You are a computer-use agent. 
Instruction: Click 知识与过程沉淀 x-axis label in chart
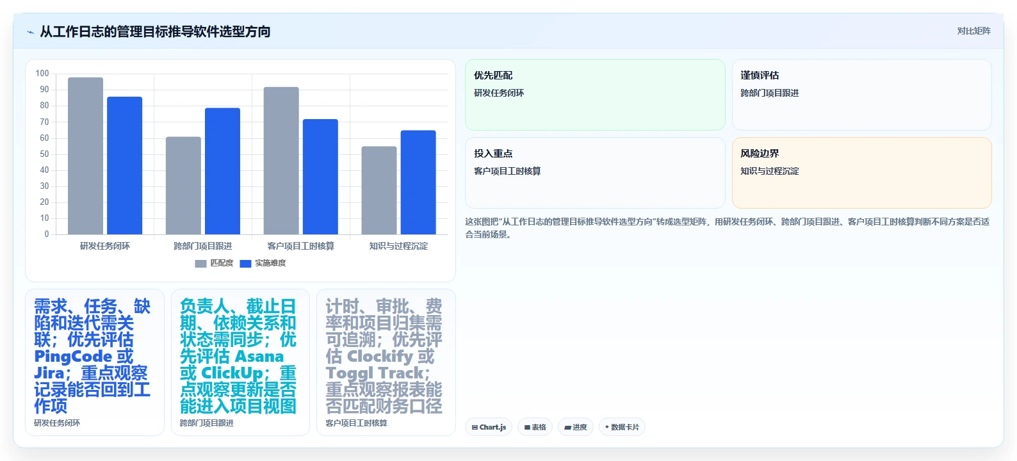pyautogui.click(x=398, y=246)
